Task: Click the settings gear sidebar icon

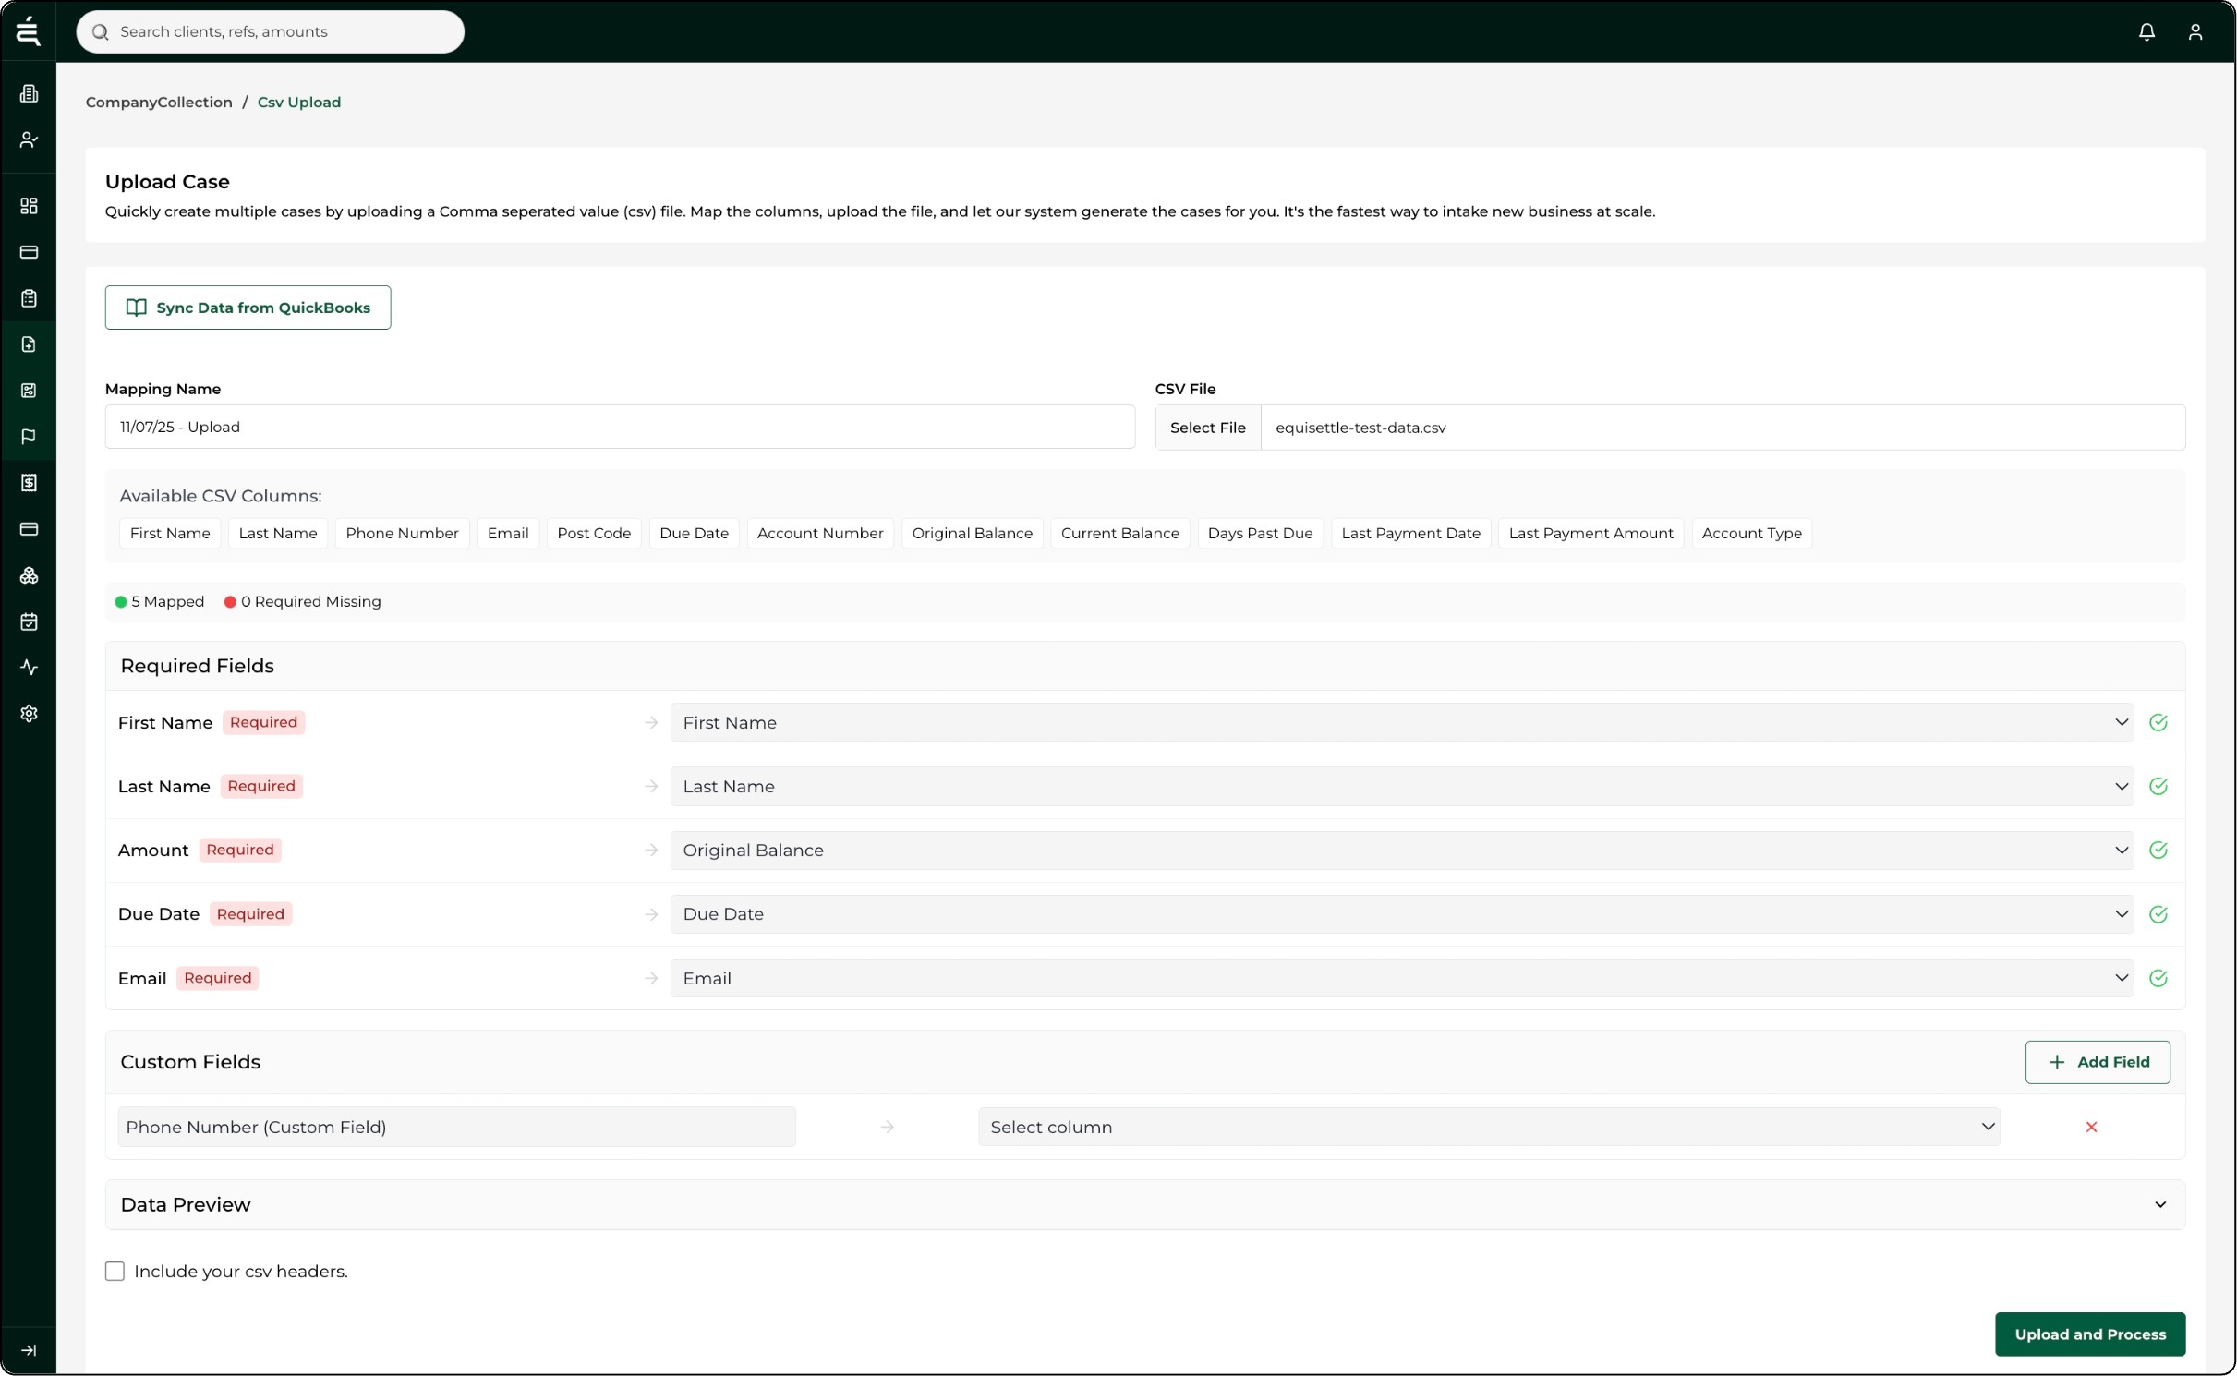Action: (29, 713)
